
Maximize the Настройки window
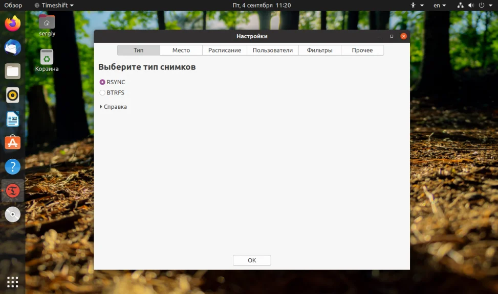(392, 36)
